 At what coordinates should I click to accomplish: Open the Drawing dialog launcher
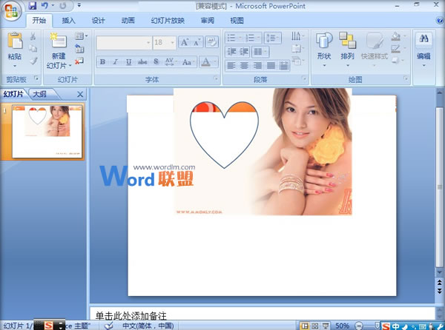(406, 78)
